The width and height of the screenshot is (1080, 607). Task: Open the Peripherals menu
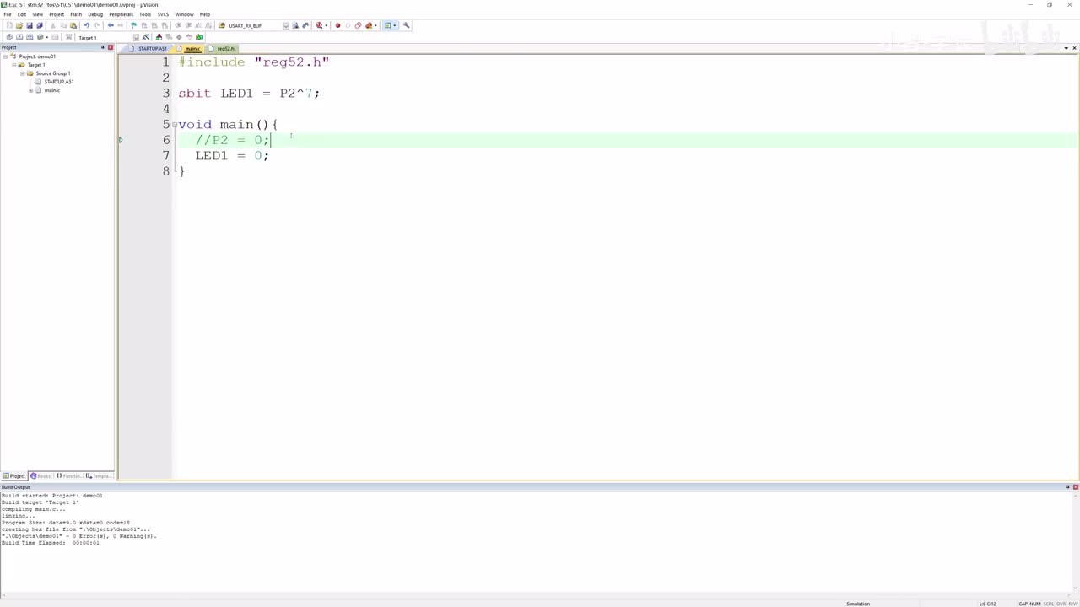121,14
